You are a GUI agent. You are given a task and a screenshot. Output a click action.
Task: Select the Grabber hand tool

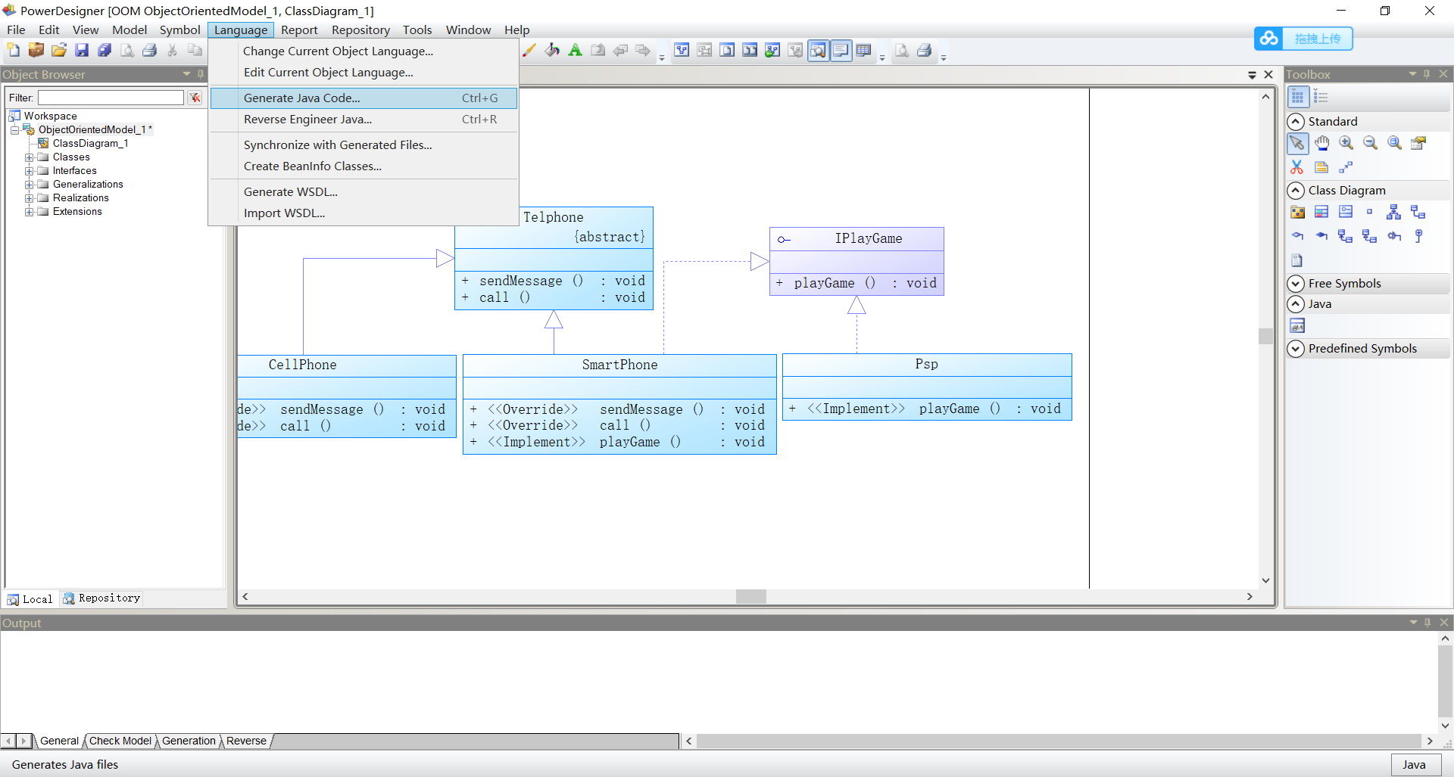[1322, 142]
